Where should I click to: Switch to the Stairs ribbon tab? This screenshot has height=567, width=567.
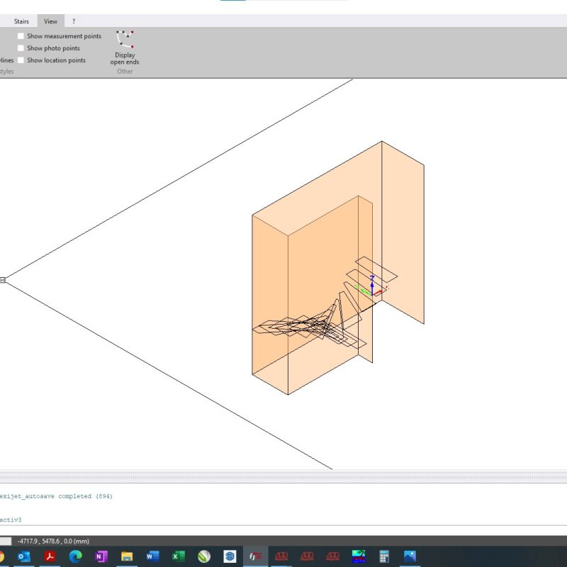[x=21, y=21]
